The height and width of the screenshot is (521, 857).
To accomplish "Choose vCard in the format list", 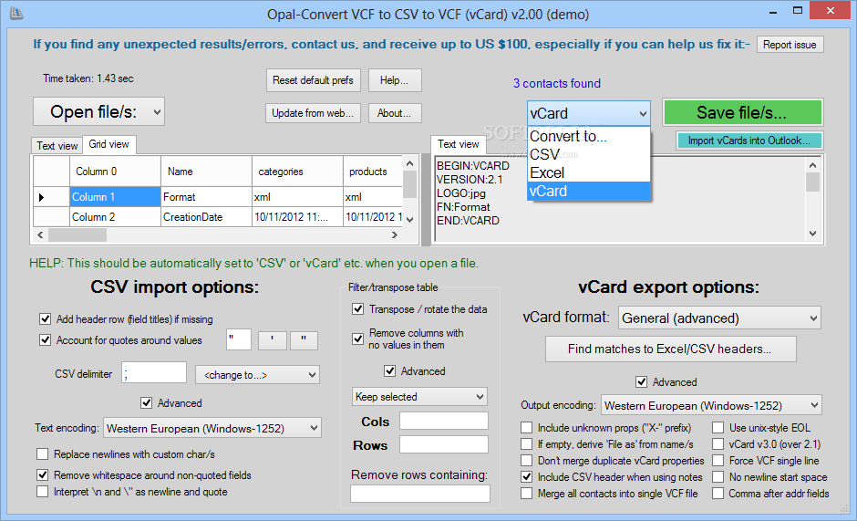I will click(589, 191).
